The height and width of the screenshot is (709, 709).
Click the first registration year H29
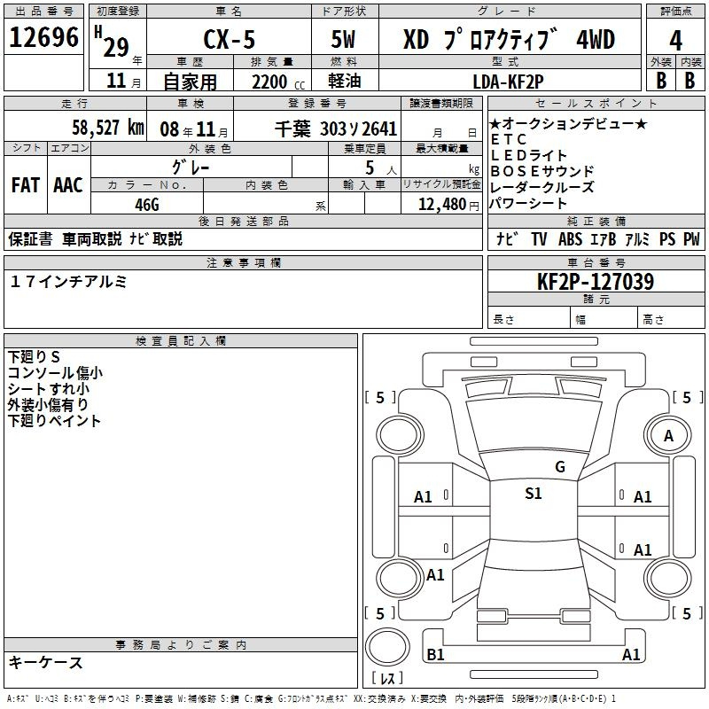[113, 42]
